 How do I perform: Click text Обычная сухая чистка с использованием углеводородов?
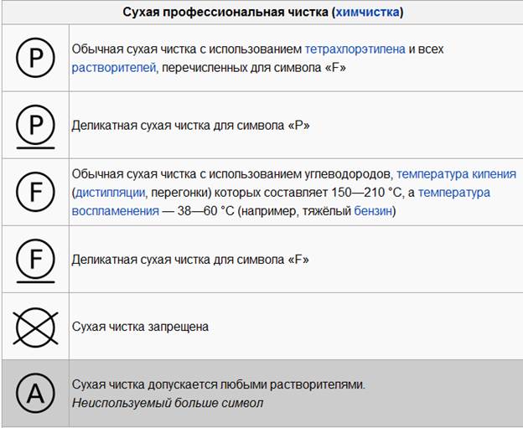232,174
